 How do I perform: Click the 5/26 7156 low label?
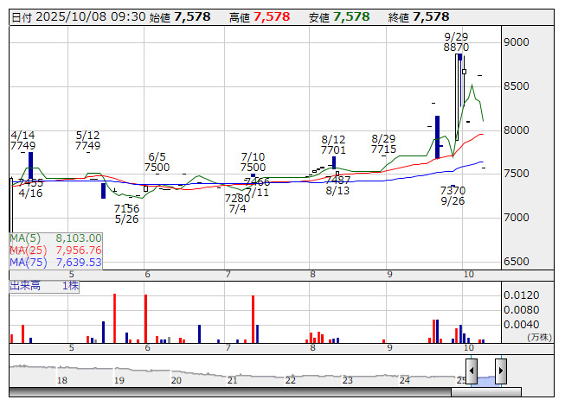(x=126, y=213)
